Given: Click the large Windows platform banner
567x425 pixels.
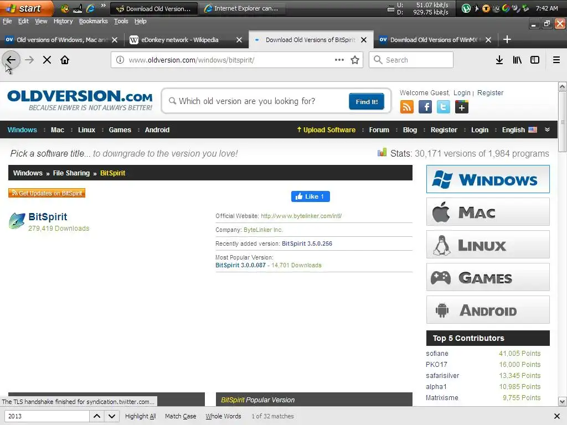Looking at the screenshot, I should click(488, 179).
